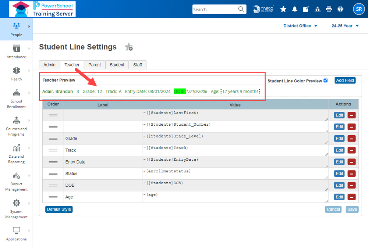Click in the header Search field
Viewport: 368px width, 247px height.
pos(215,10)
